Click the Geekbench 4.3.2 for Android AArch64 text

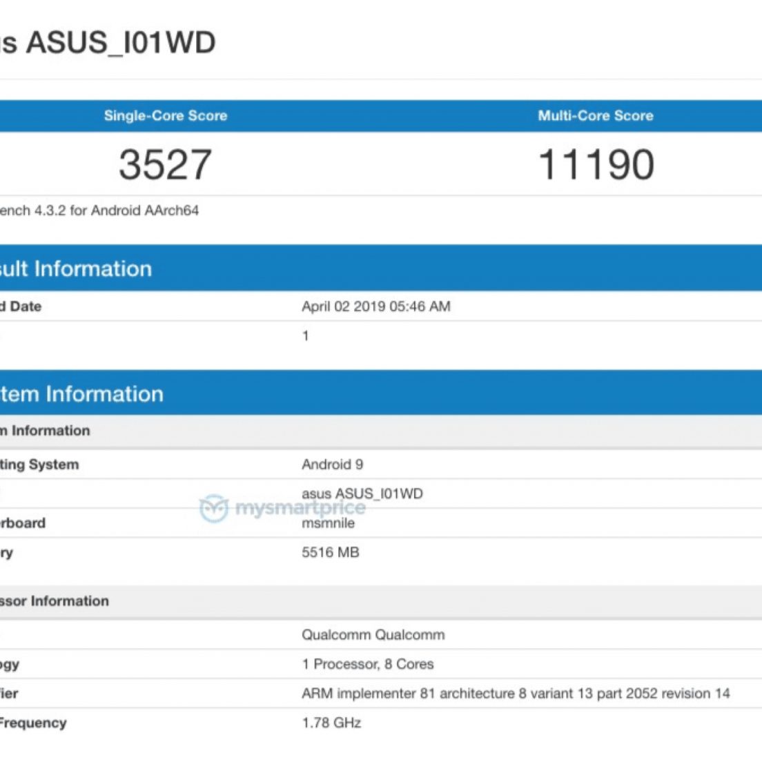pyautogui.click(x=99, y=211)
